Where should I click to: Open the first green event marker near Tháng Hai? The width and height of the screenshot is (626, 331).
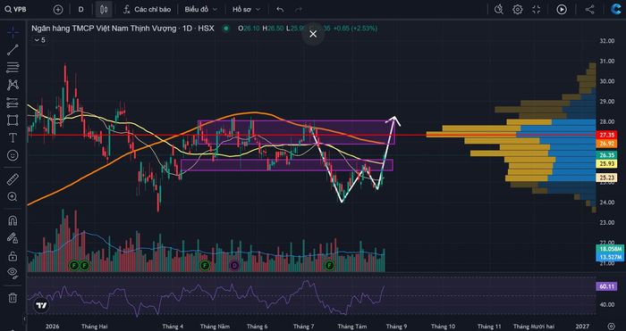coord(73,265)
